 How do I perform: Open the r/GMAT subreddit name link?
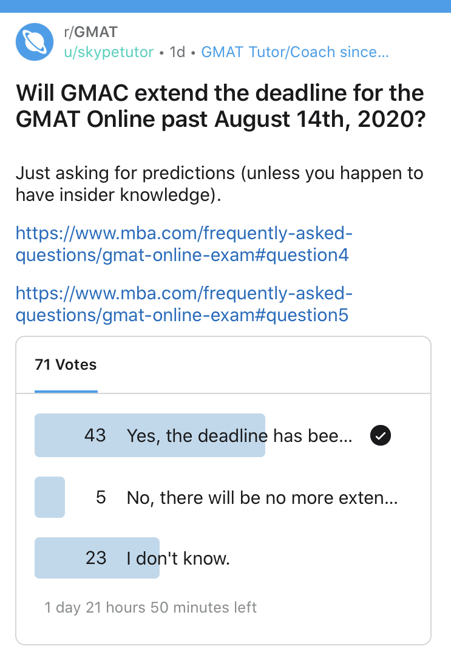(x=90, y=32)
